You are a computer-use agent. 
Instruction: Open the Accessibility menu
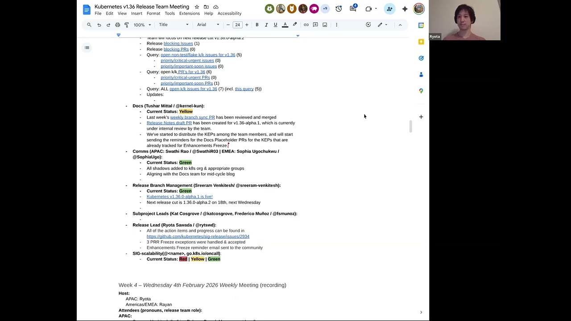pyautogui.click(x=229, y=13)
